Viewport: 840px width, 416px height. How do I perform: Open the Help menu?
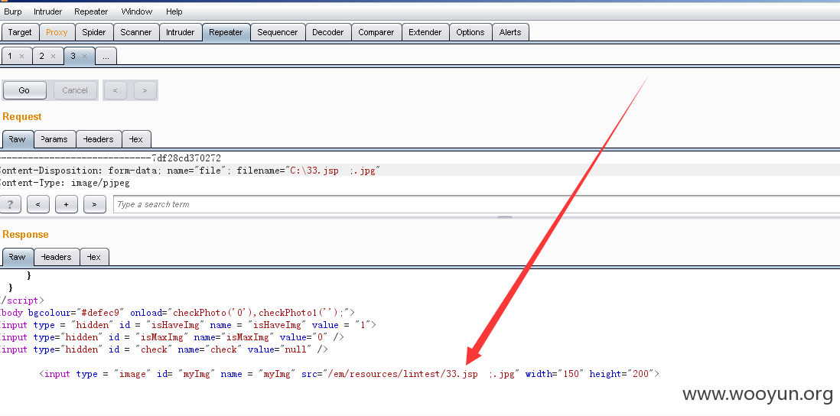click(174, 11)
